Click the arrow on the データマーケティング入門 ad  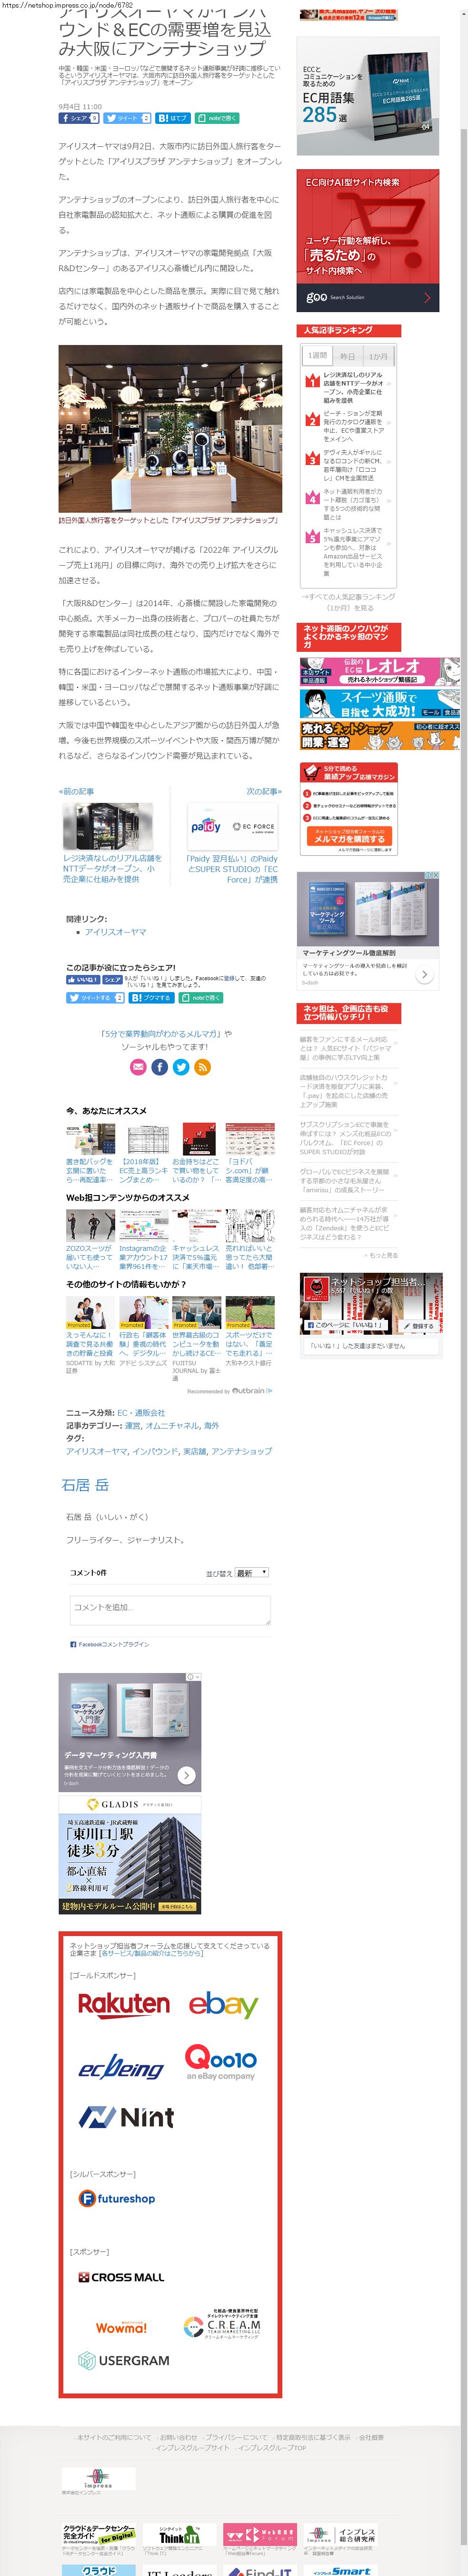tap(186, 1775)
